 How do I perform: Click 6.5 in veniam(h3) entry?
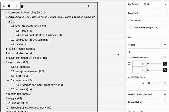pyautogui.click(x=21, y=89)
